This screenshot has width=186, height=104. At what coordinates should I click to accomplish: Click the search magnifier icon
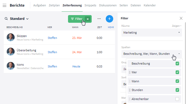(6, 19)
